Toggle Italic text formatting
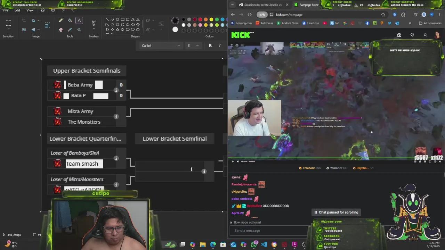445x250 pixels. 219,45
